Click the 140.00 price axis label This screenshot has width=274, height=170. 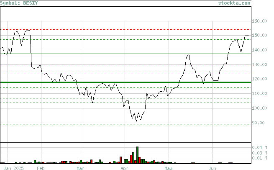tap(259, 50)
